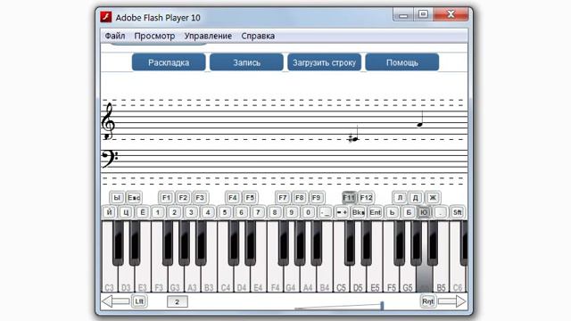Click the number 9 key label
571x321 pixels.
pos(292,212)
